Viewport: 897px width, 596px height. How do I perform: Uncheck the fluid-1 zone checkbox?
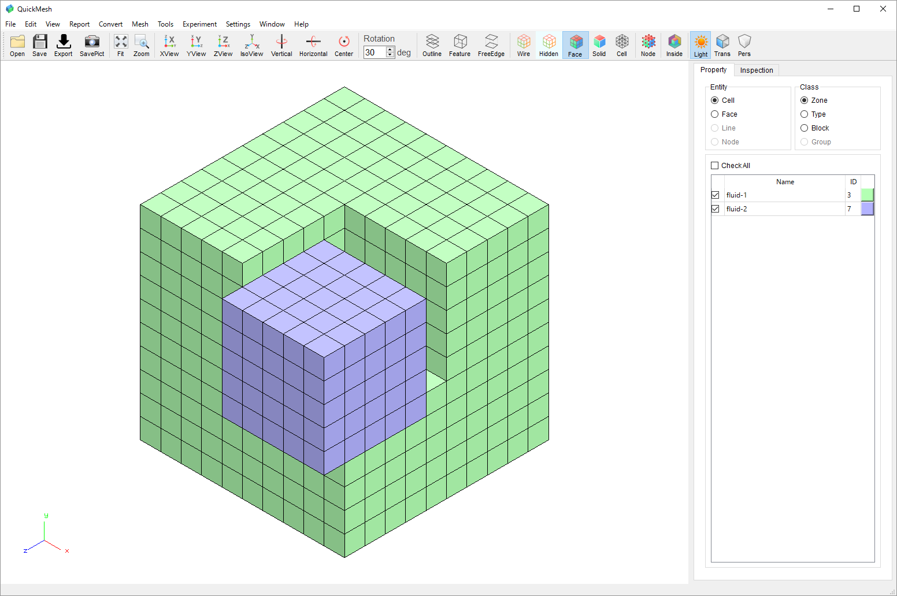716,195
